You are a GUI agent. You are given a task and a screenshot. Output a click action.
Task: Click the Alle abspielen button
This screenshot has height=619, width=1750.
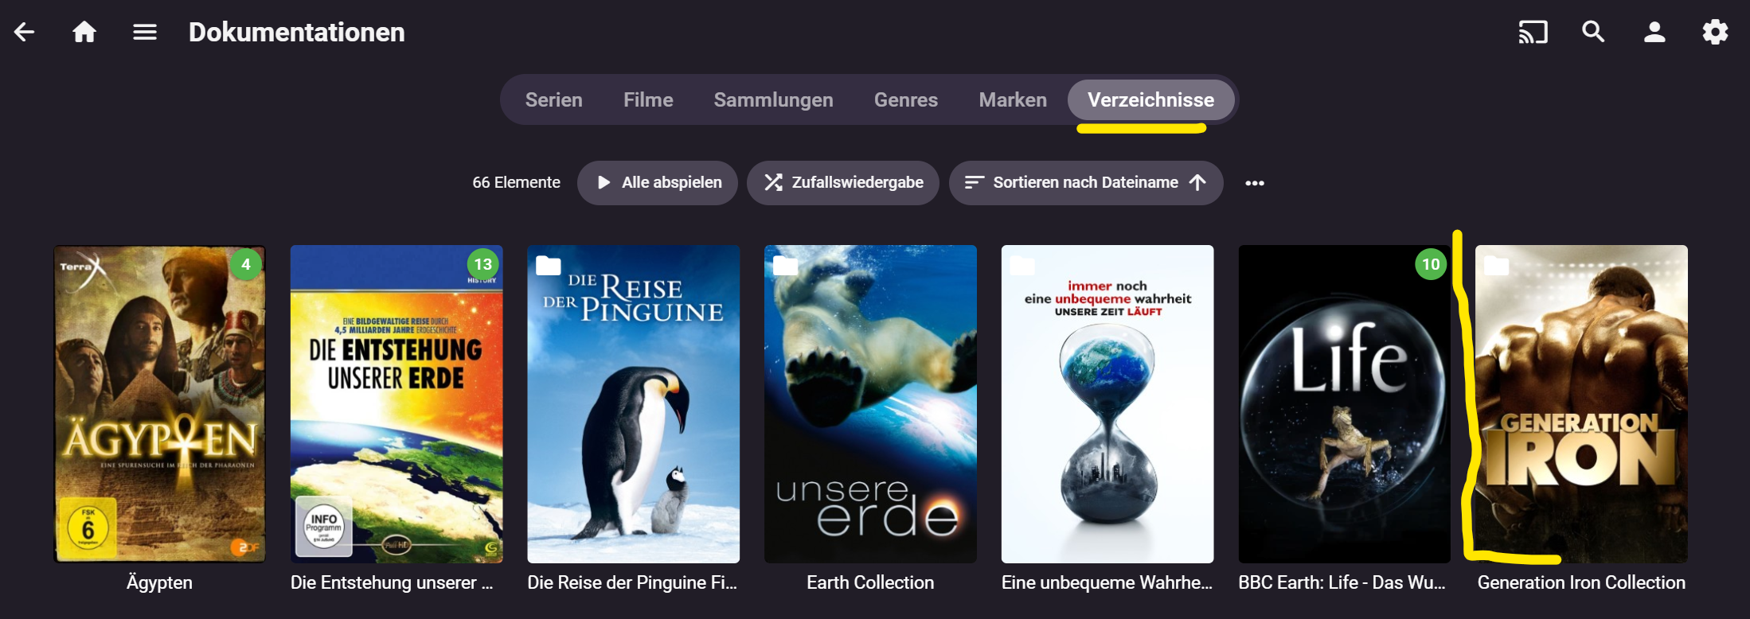tap(658, 183)
